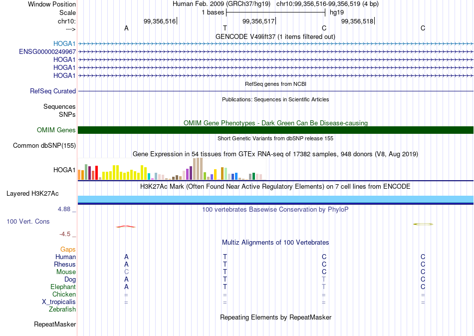Click the RefSeq Curated track label
The image size is (474, 336).
tap(53, 91)
